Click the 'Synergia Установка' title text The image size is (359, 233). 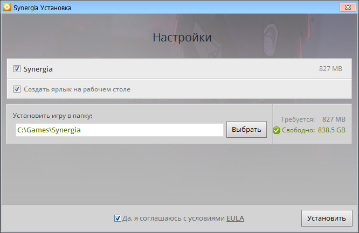(x=42, y=8)
